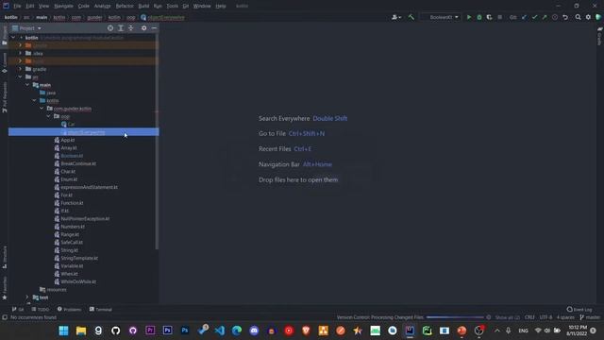Viewport: 604px width, 340px height.
Task: Open the Window menu
Action: pos(202,7)
